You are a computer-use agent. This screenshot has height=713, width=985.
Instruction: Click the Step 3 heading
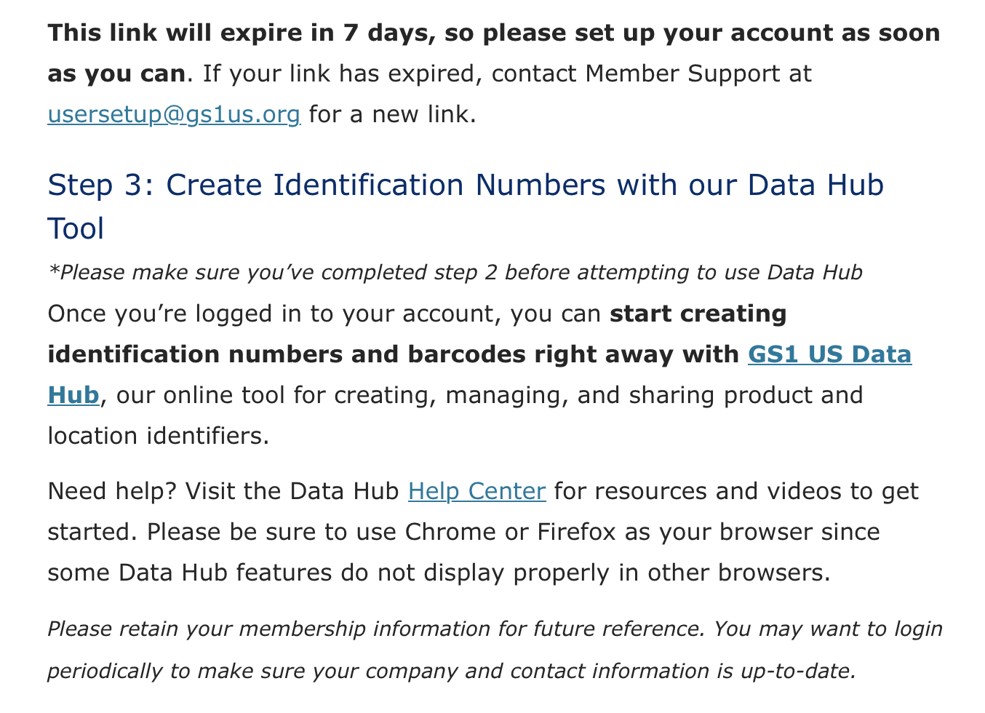[465, 186]
